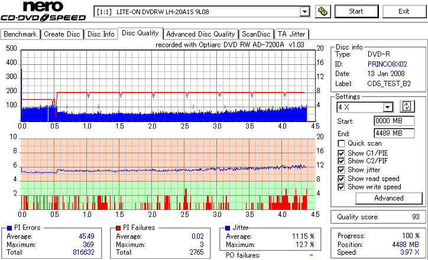
Task: Click the disc ID PRINCO8X02
Action: (x=387, y=64)
